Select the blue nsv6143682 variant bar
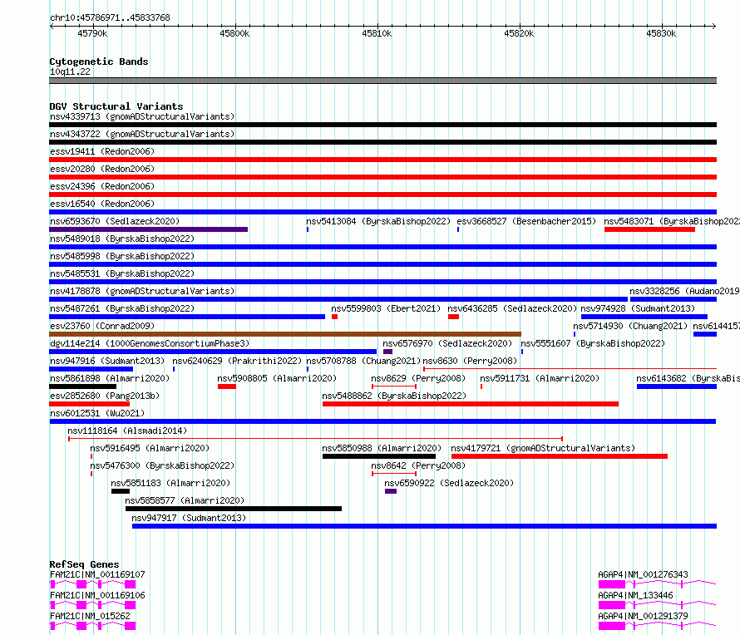The height and width of the screenshot is (635, 740). tap(677, 386)
